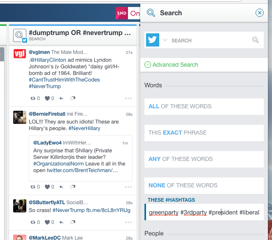Click the magnifier icon beside Search title

151,13
